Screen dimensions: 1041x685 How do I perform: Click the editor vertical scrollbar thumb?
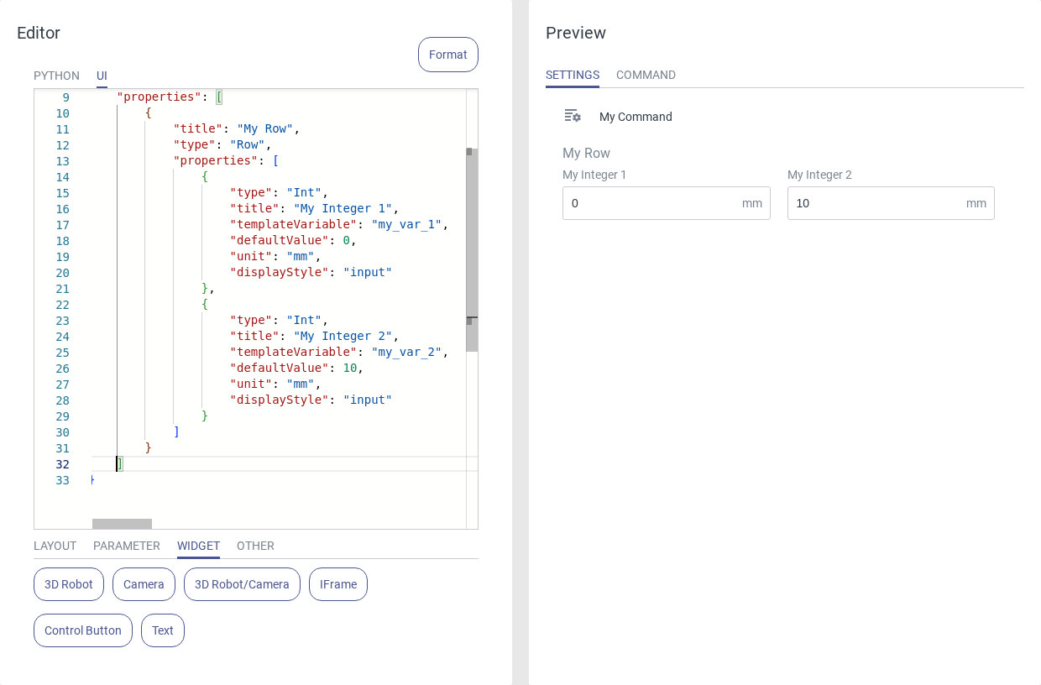pos(472,250)
